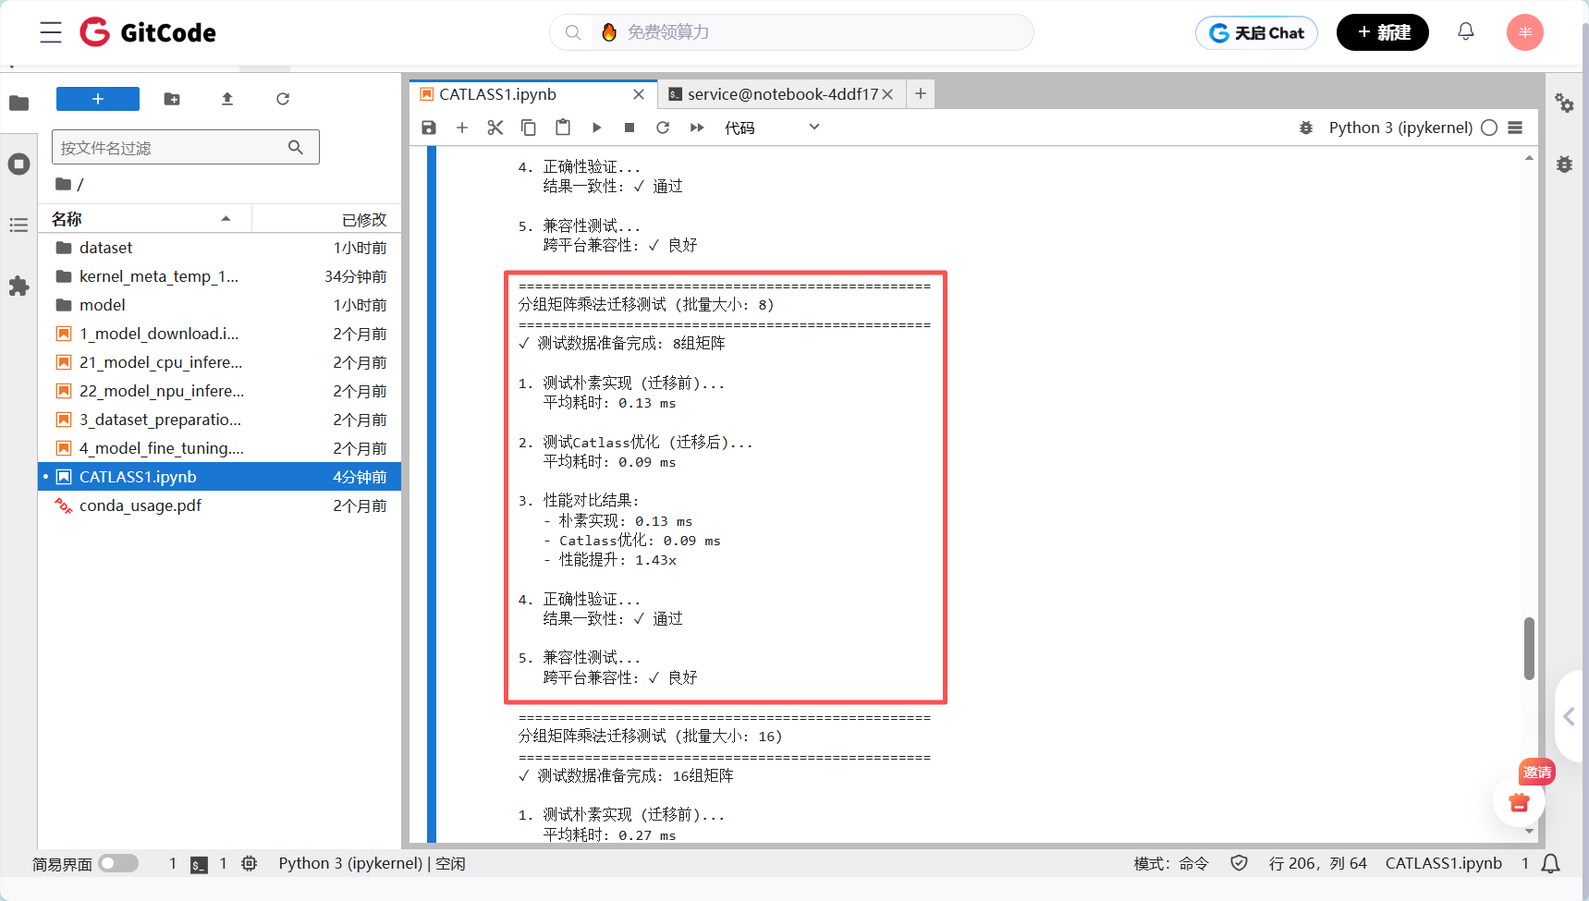1589x901 pixels.
Task: Select 22_model_npu_infere notebook
Action: (219, 391)
